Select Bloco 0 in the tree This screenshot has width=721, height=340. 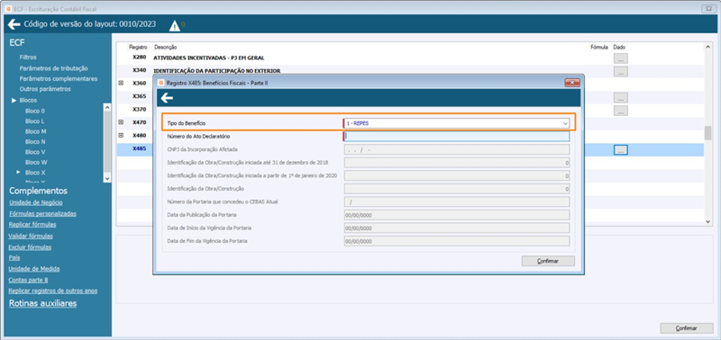pyautogui.click(x=35, y=111)
